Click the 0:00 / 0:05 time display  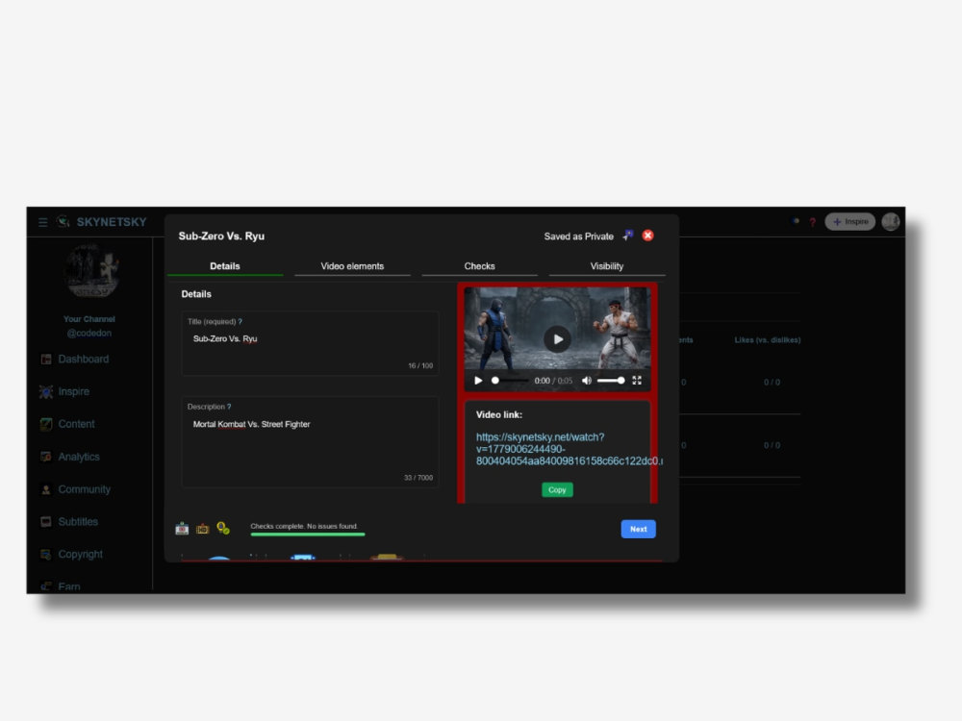point(553,381)
